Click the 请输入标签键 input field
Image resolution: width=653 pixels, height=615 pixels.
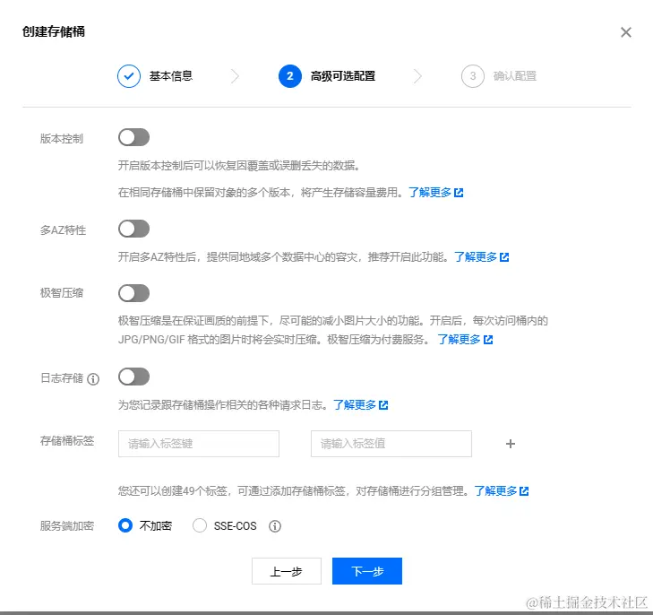pos(199,444)
